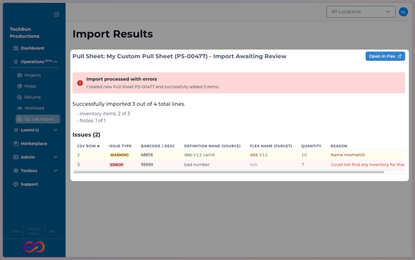Click the red error alert icon
The width and height of the screenshot is (415, 260).
[x=80, y=83]
